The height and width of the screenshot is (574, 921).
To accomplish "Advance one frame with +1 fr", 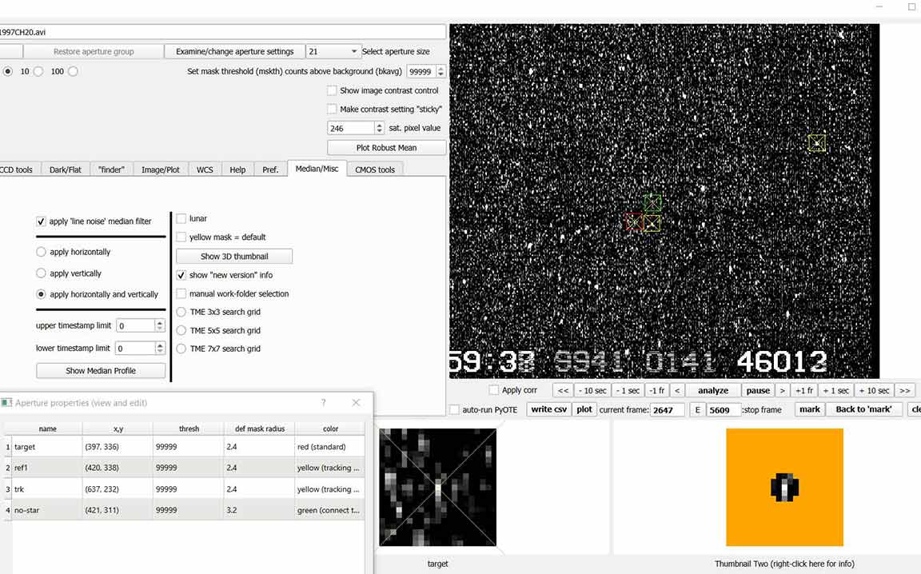I will pyautogui.click(x=803, y=390).
